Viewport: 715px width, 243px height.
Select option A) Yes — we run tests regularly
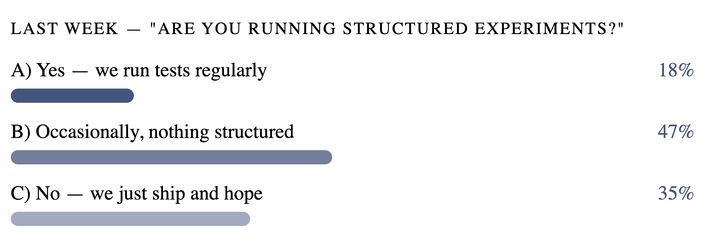[x=139, y=70]
